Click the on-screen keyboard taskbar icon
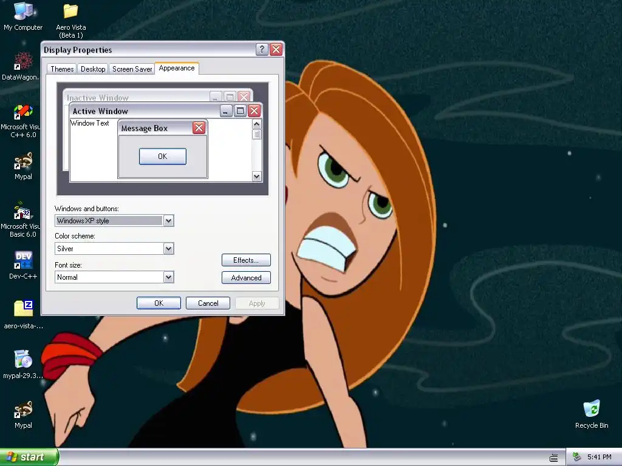The image size is (622, 466). pyautogui.click(x=554, y=458)
